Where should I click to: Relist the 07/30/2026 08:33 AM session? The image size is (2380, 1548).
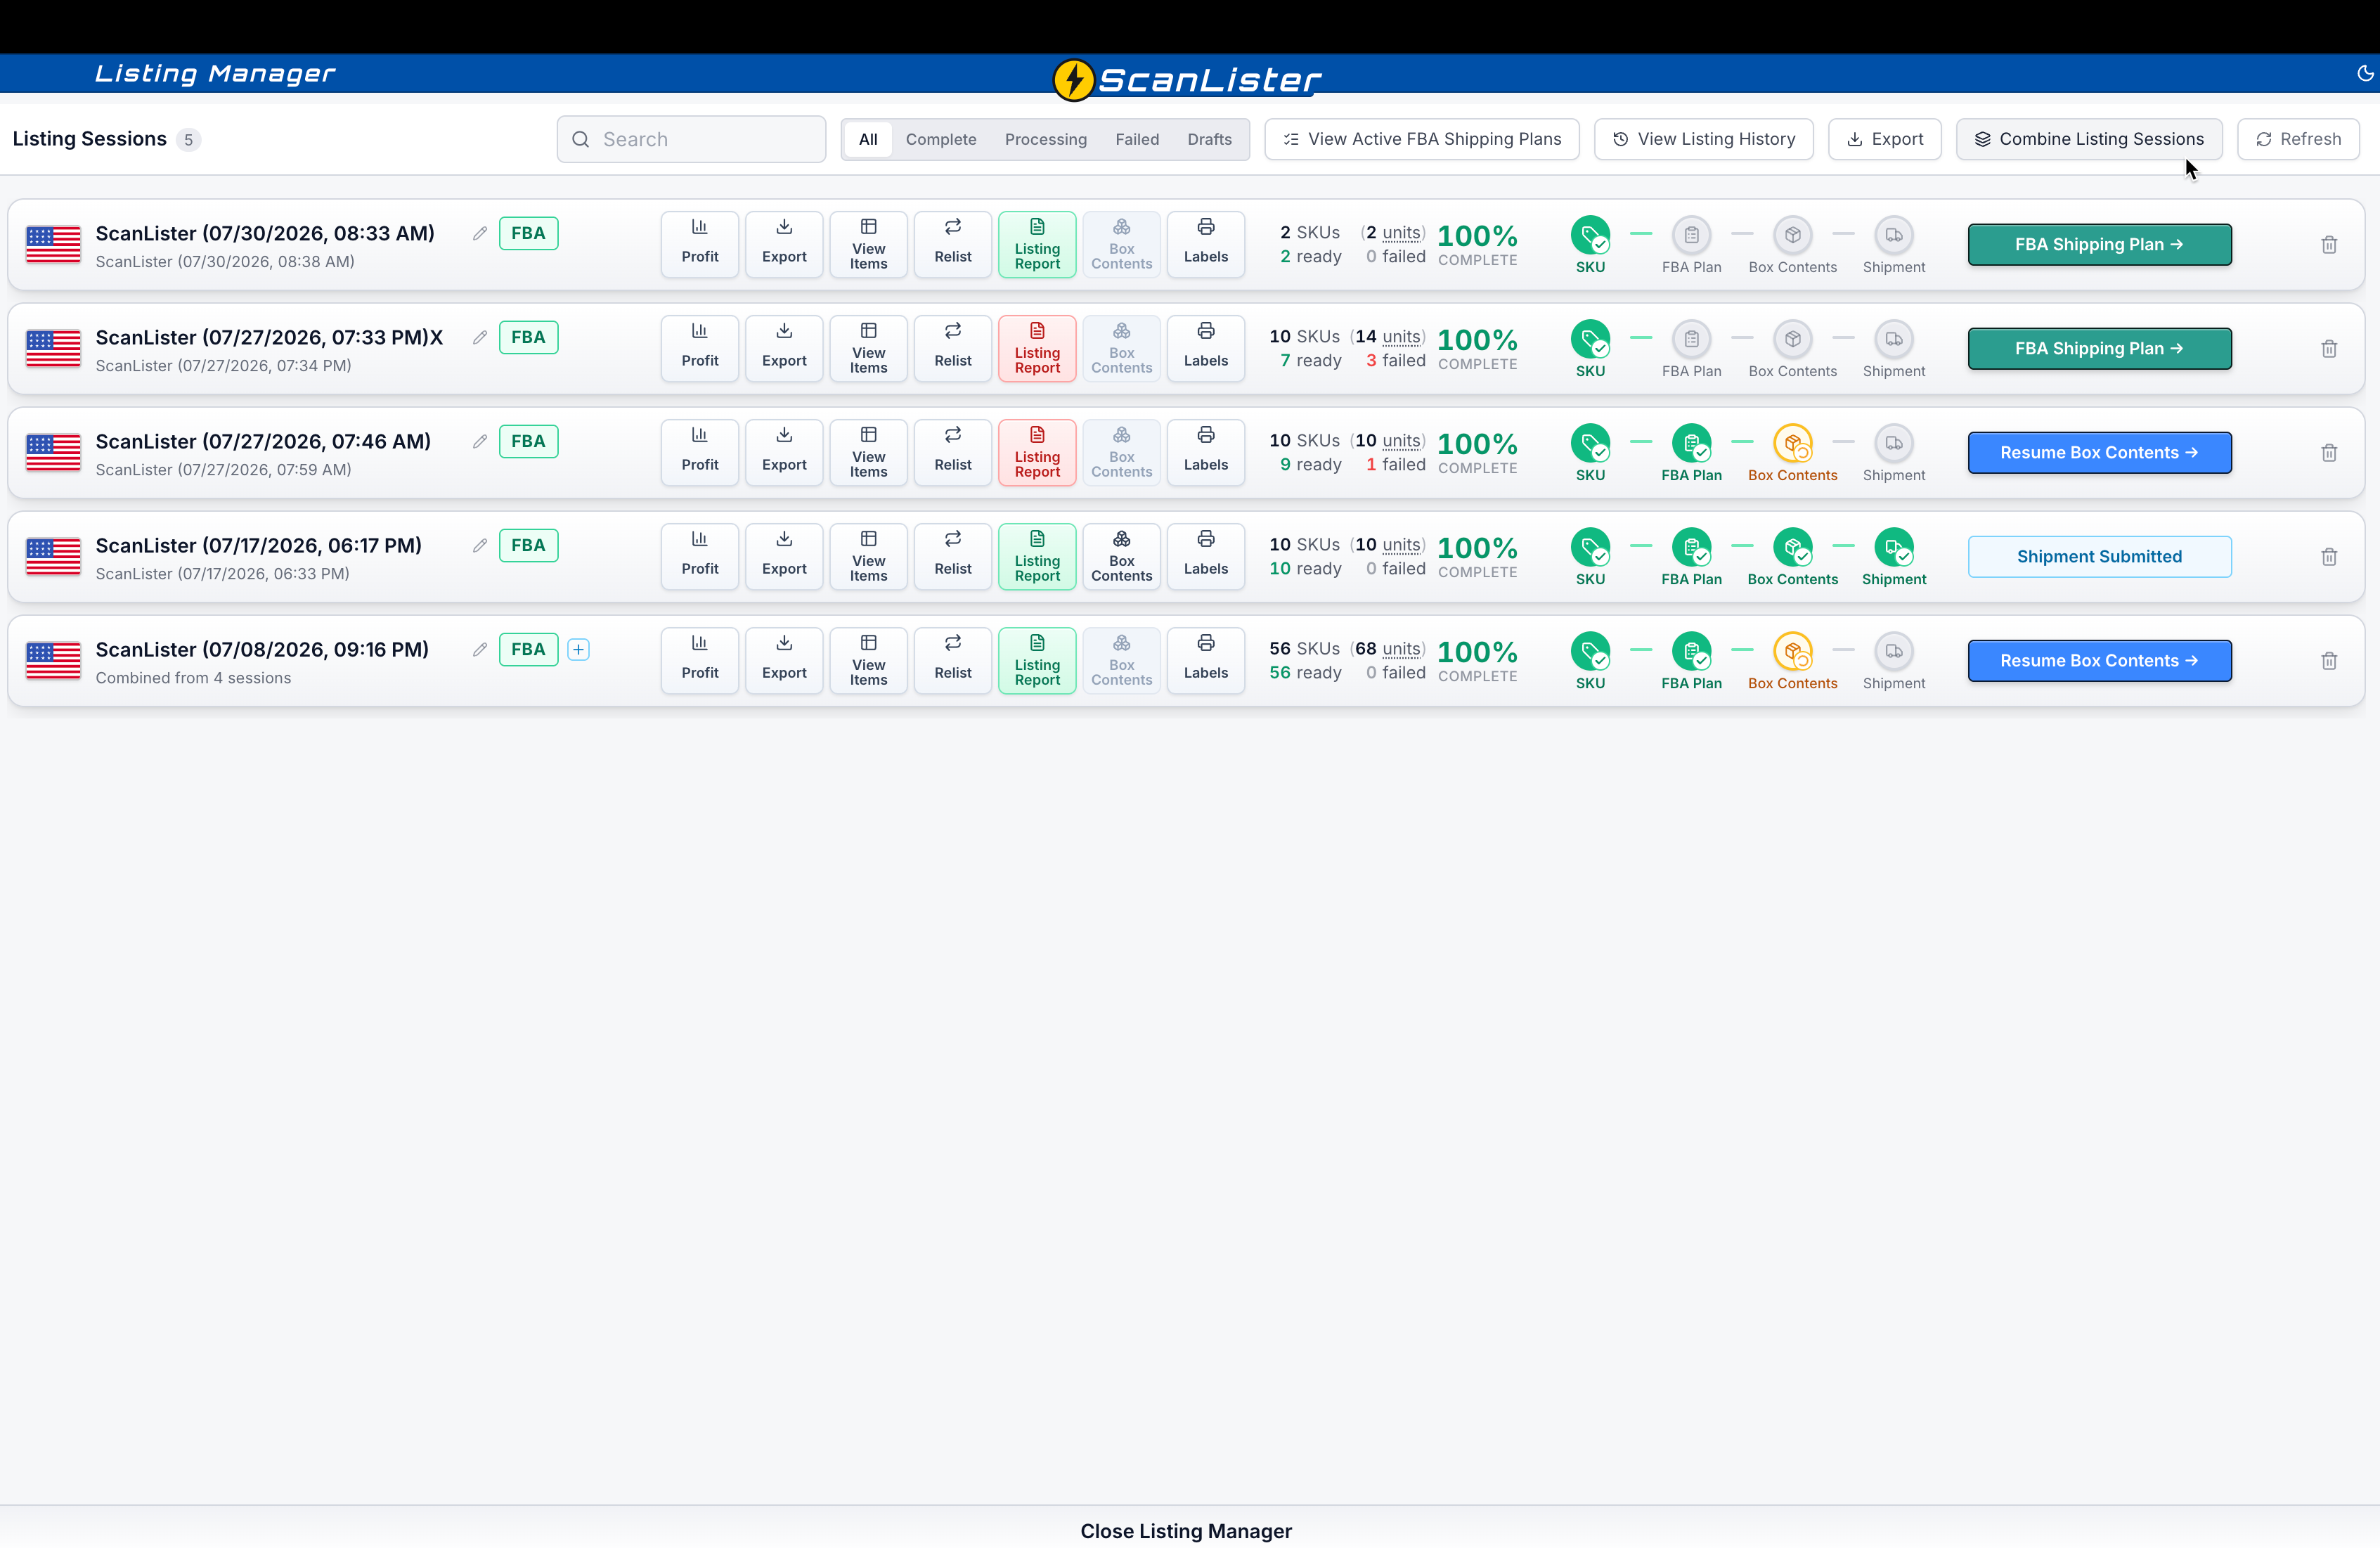click(x=953, y=244)
